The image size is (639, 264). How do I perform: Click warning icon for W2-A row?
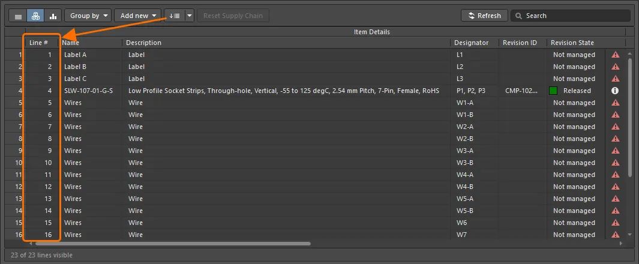[616, 127]
